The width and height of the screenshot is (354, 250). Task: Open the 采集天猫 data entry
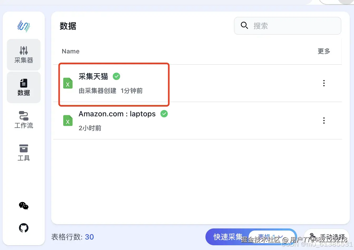coord(93,77)
